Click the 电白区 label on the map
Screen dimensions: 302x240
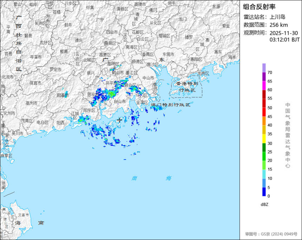[x=42, y=122]
